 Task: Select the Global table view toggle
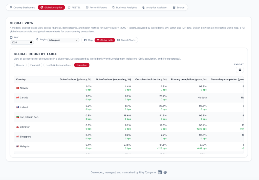(105, 40)
